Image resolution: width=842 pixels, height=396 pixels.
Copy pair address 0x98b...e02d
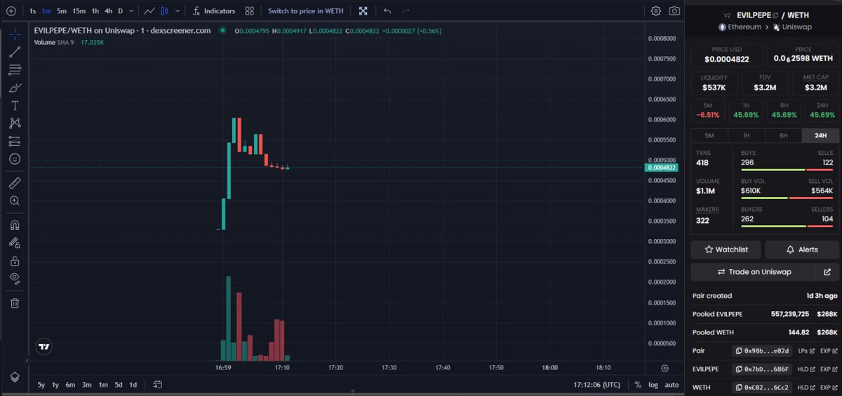[x=762, y=350]
